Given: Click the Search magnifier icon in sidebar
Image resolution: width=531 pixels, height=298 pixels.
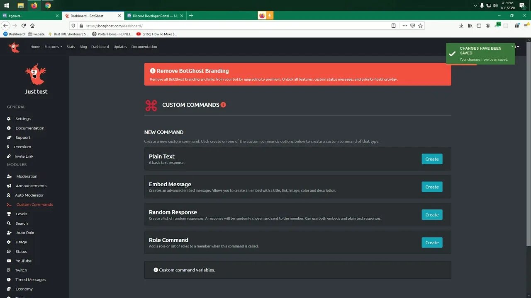Looking at the screenshot, I should point(9,223).
